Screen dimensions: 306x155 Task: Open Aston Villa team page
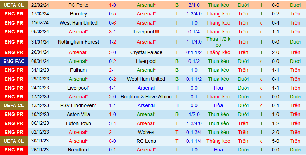(79, 114)
